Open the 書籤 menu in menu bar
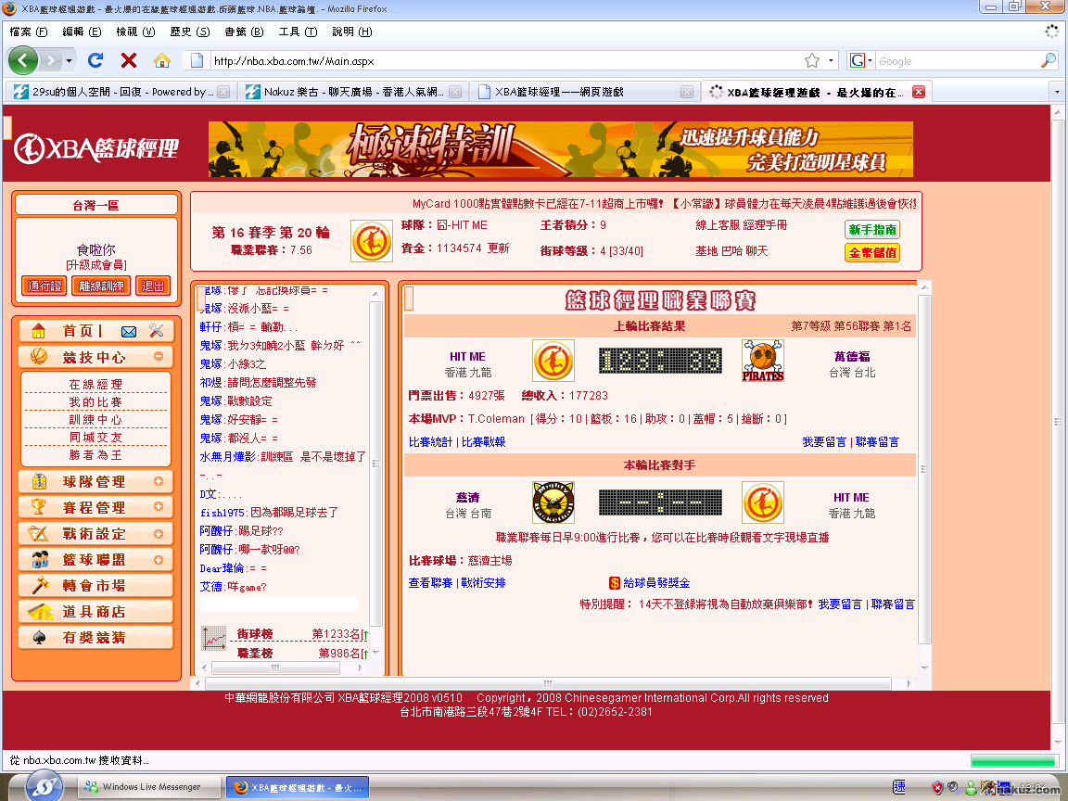1068x801 pixels. 244,32
